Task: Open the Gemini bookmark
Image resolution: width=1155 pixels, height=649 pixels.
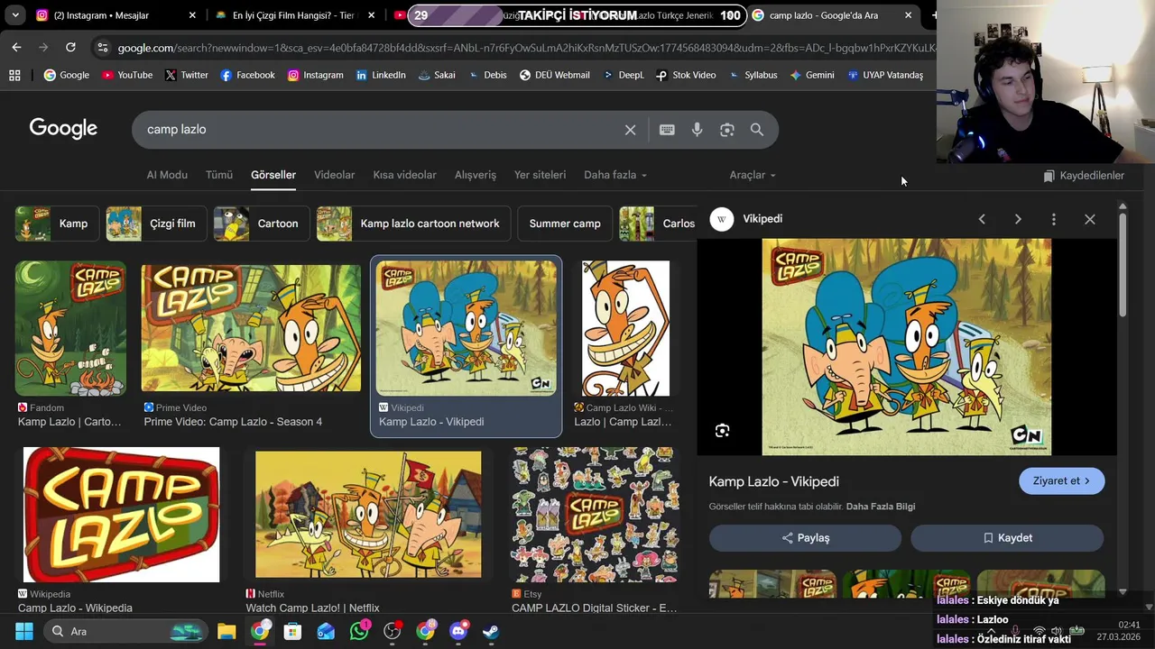Action: pos(811,75)
